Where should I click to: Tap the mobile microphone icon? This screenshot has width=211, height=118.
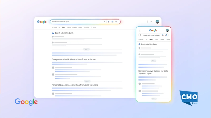[163, 35]
